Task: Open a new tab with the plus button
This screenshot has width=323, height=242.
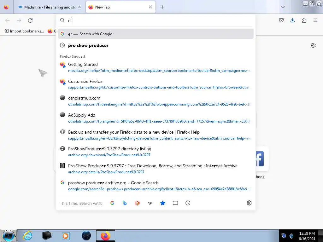Action: click(162, 7)
